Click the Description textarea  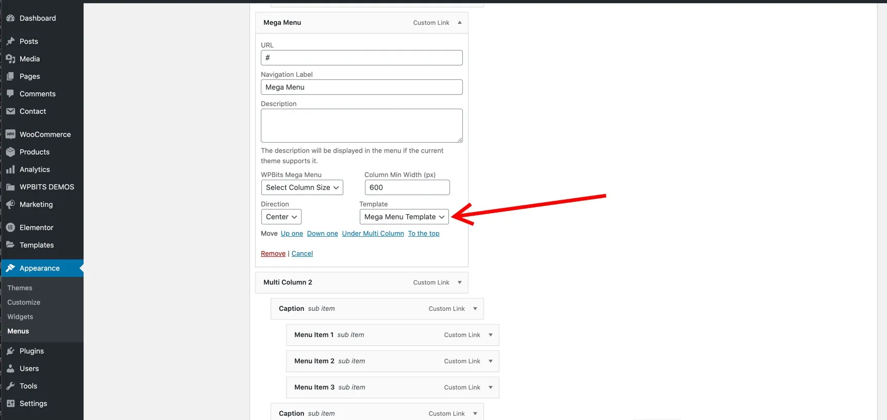pyautogui.click(x=362, y=126)
